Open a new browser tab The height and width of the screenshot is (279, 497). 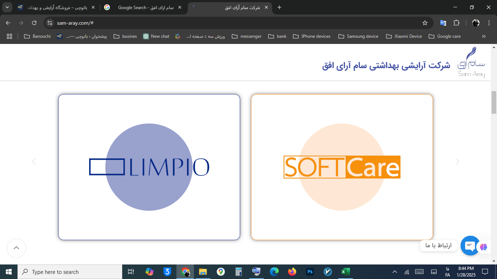click(x=279, y=7)
